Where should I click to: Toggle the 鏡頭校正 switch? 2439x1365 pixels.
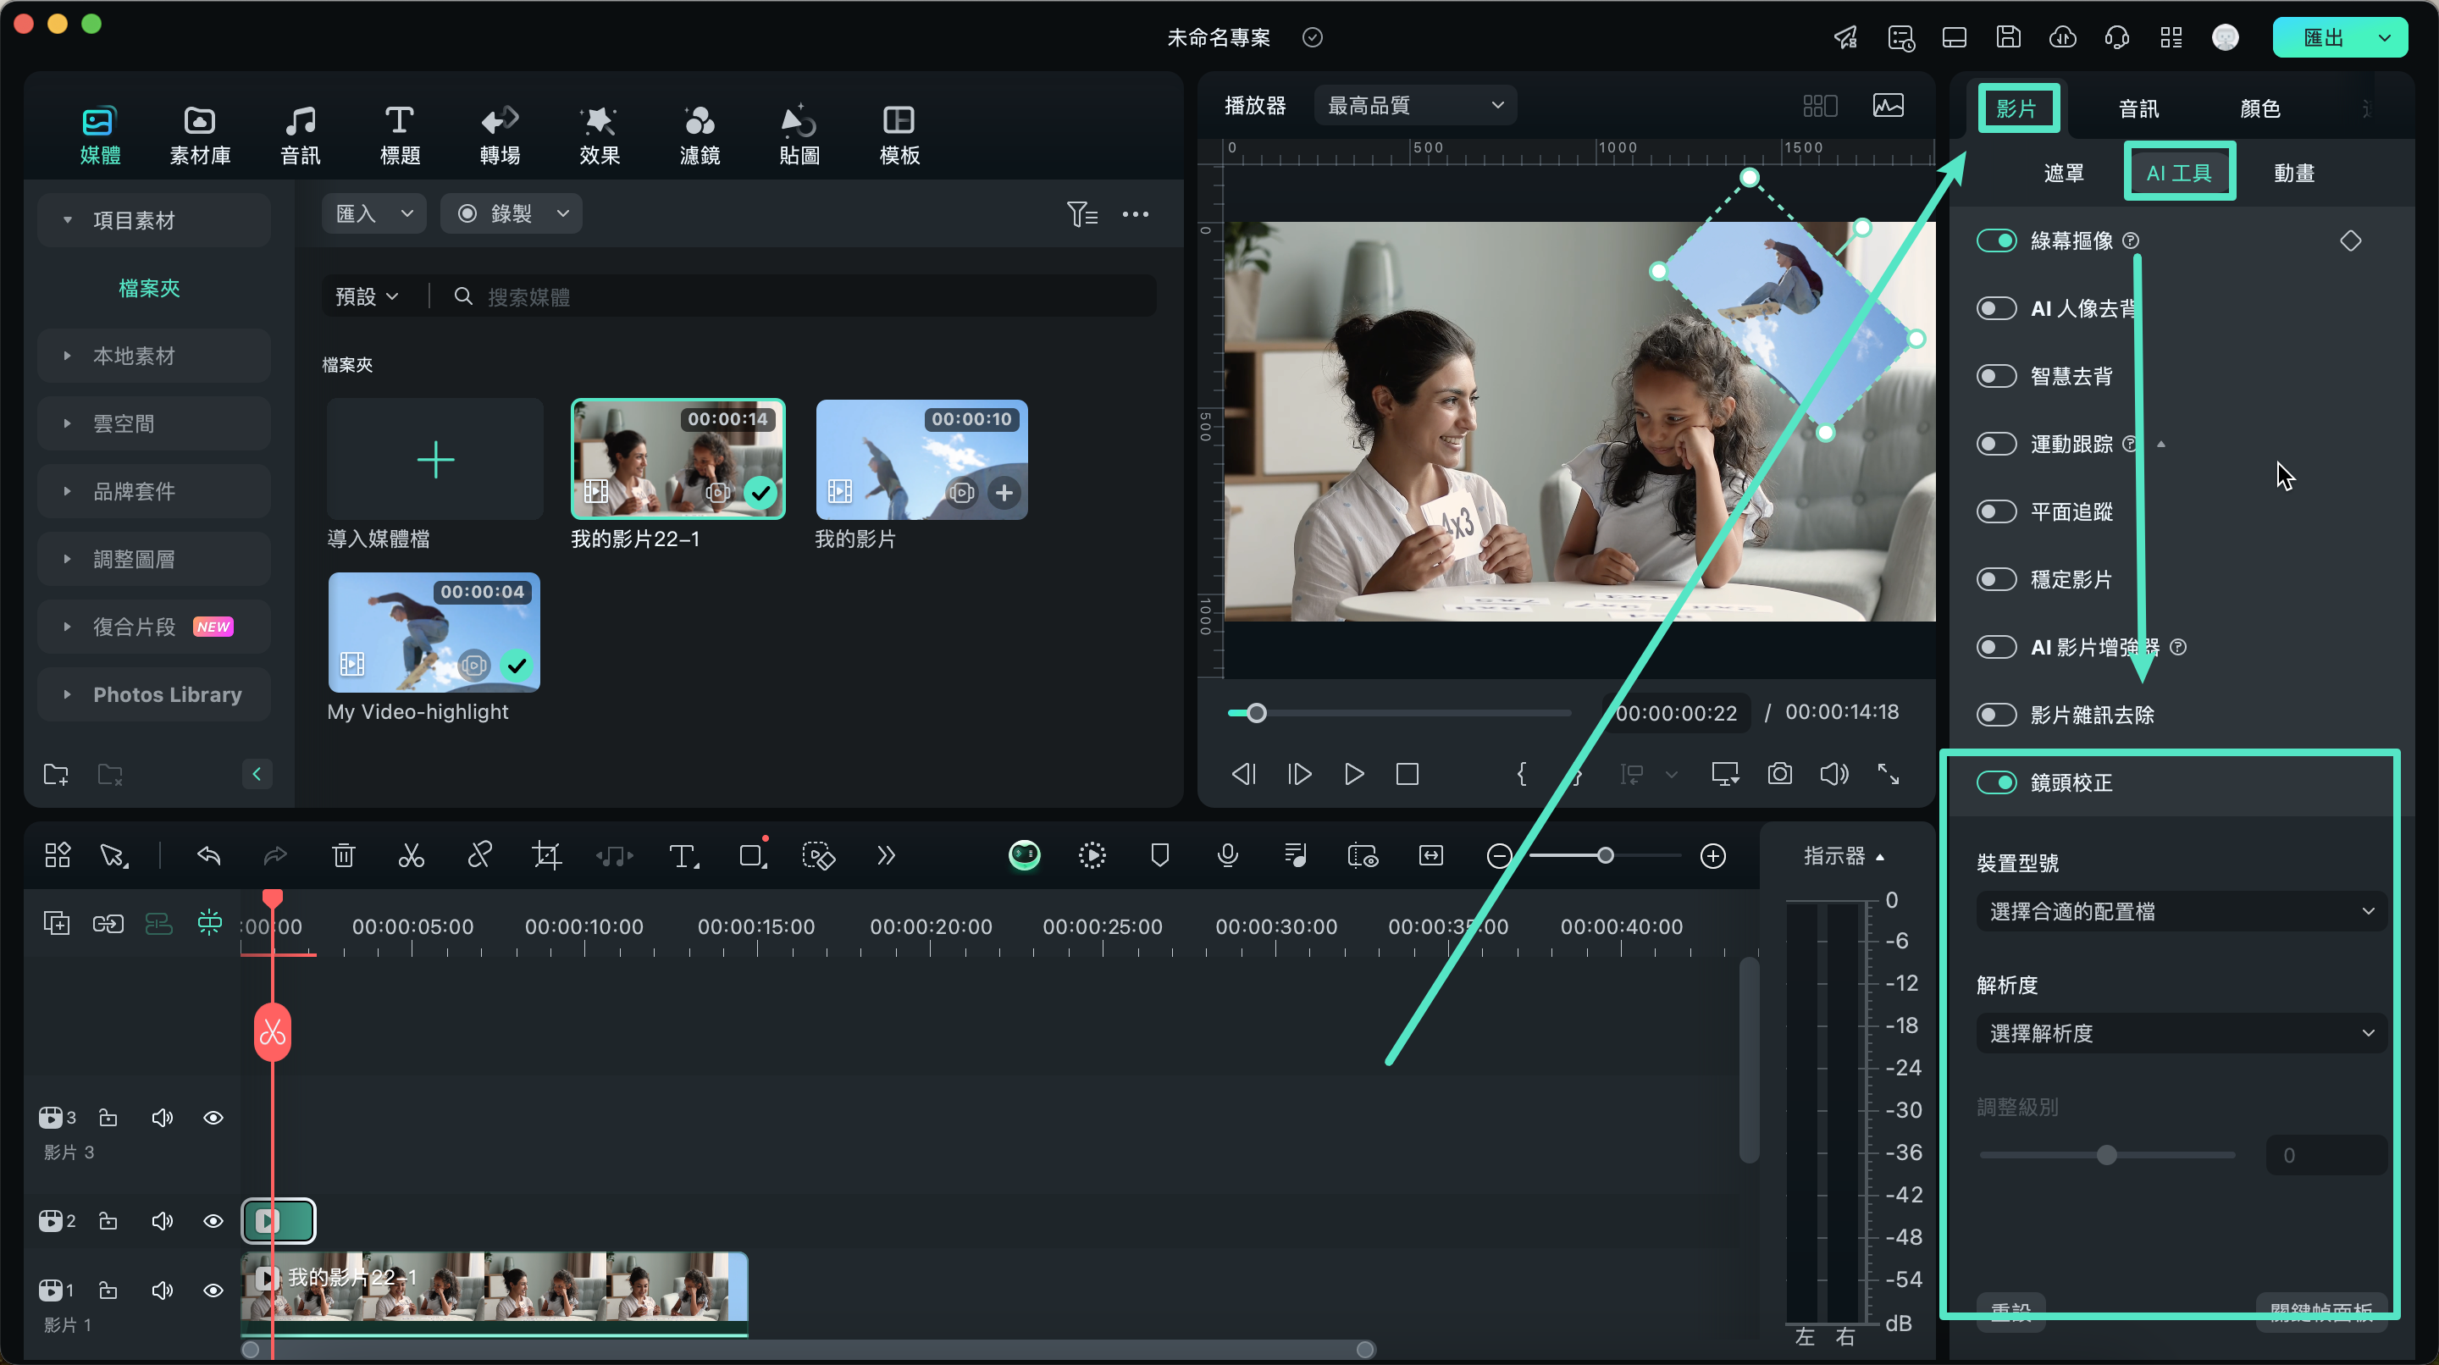(1996, 782)
